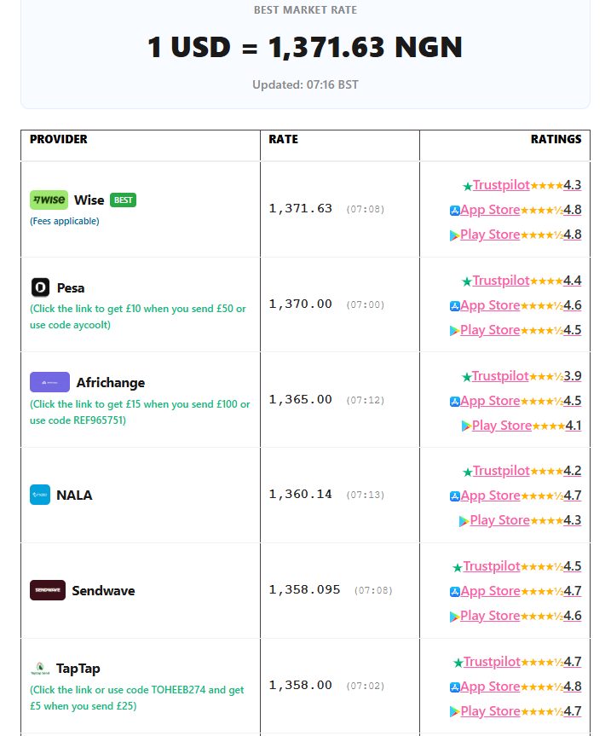The height and width of the screenshot is (736, 611).
Task: Click the green BEST badge beside Wise
Action: click(123, 200)
